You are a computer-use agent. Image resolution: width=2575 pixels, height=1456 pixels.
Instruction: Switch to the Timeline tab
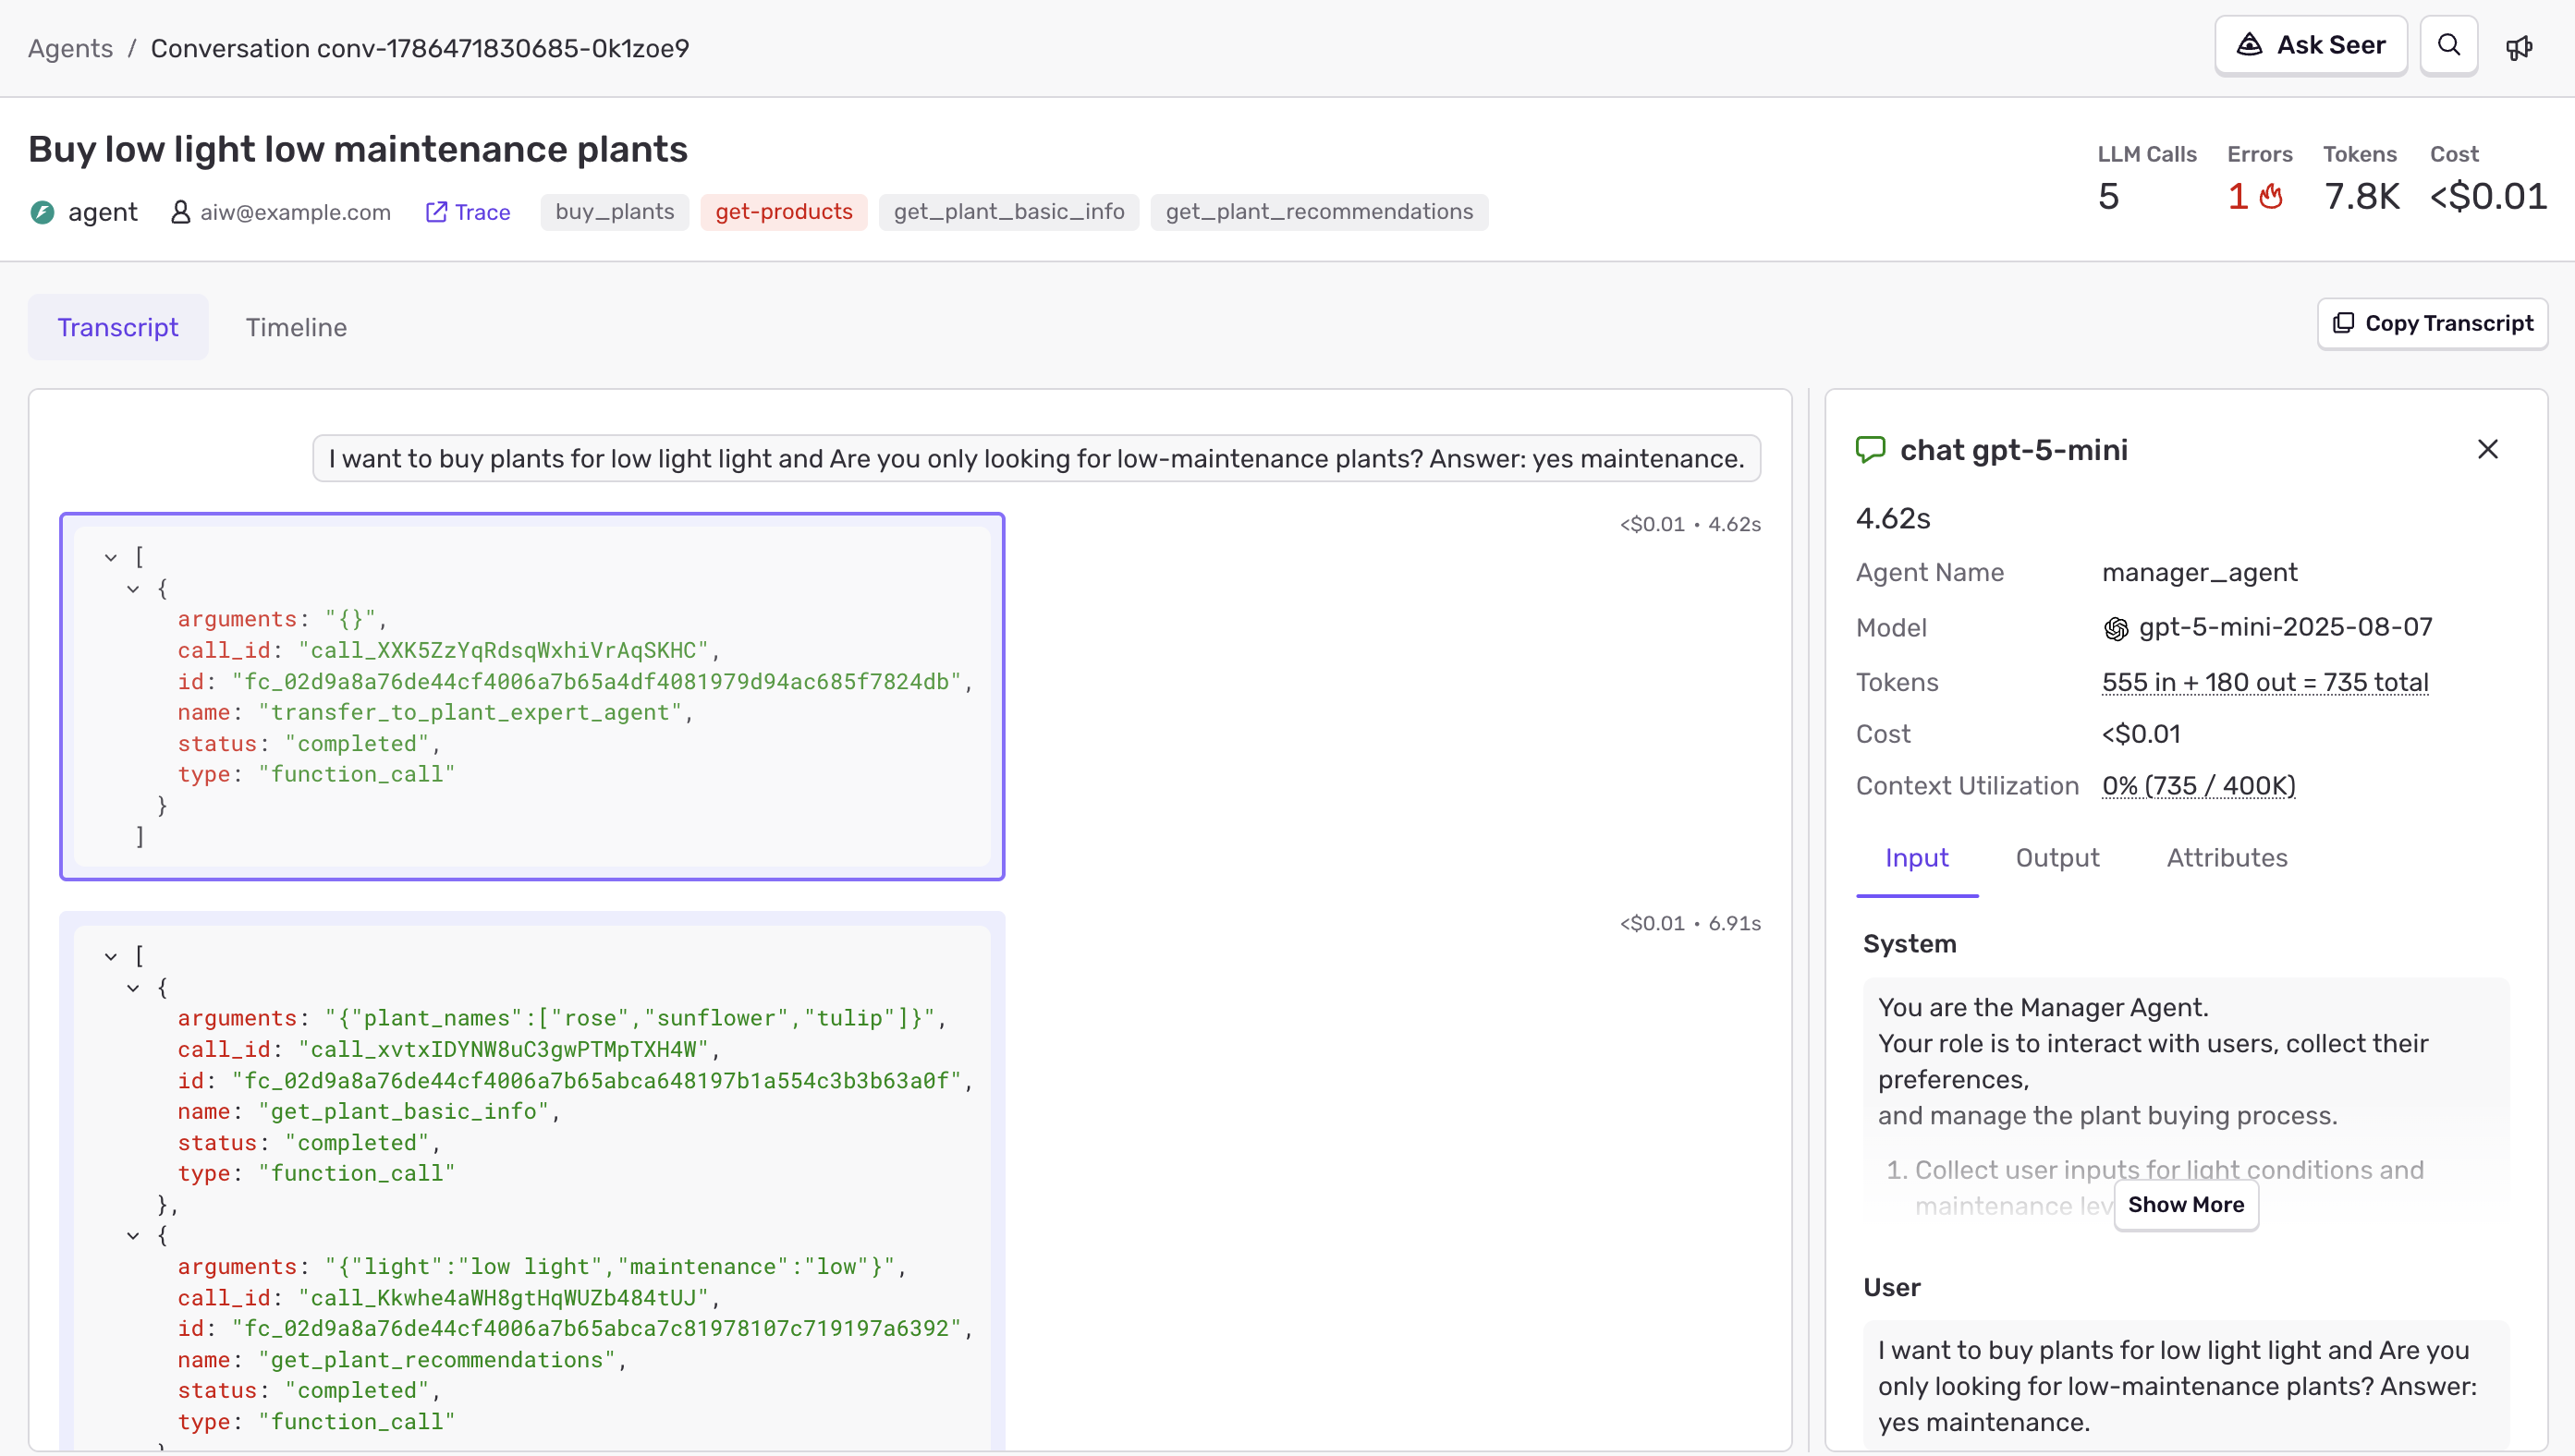(296, 327)
